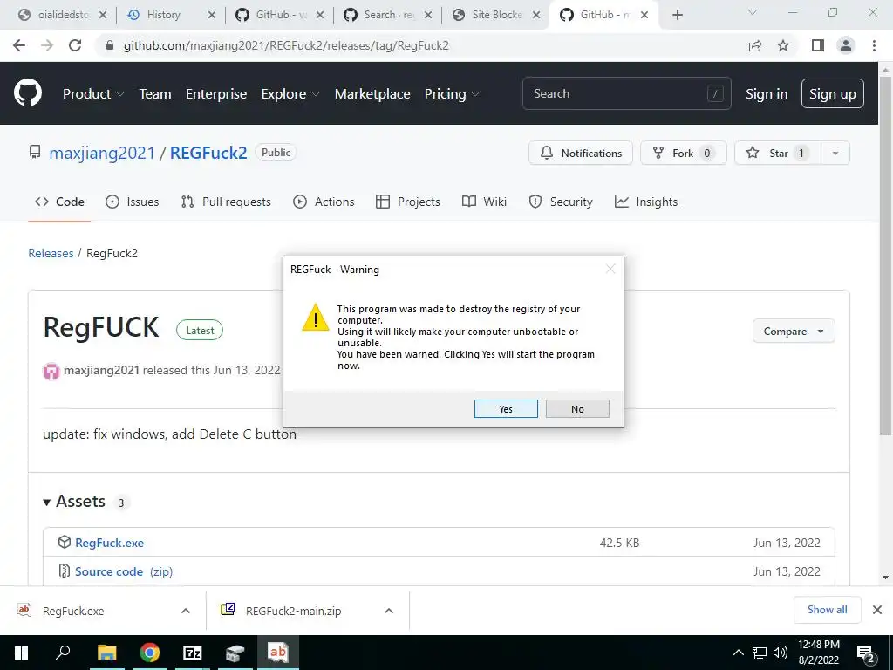The image size is (893, 670).
Task: Close the History tab with its X
Action: [211, 16]
